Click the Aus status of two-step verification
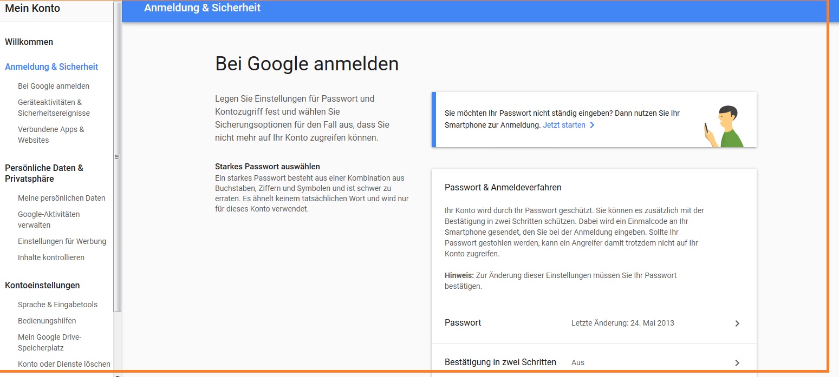The image size is (839, 377). click(578, 362)
